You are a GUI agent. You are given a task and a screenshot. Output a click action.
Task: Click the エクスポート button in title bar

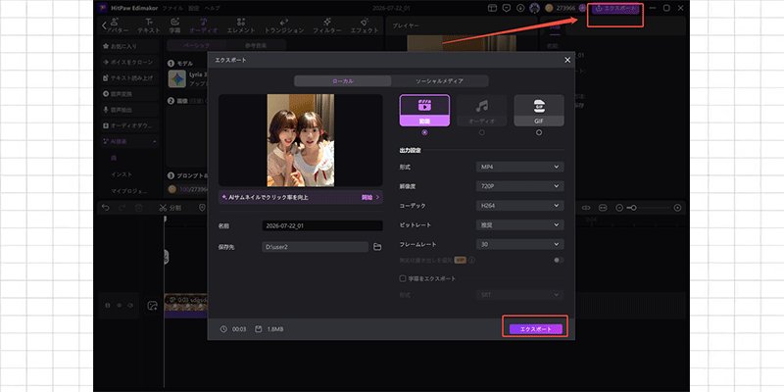pos(615,9)
